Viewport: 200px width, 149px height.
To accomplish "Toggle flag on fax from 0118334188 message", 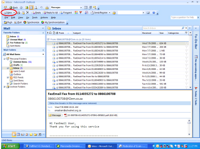I will click(186, 51).
